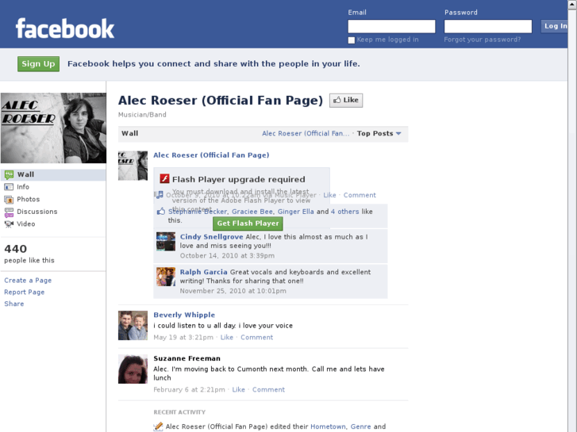Click the Musician/Band category text
577x432 pixels.
coord(142,115)
